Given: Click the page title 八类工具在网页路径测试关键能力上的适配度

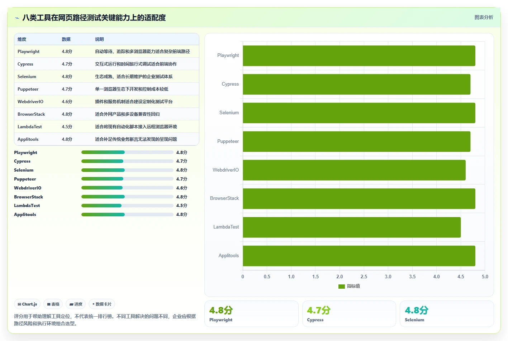Looking at the screenshot, I should click(x=94, y=18).
